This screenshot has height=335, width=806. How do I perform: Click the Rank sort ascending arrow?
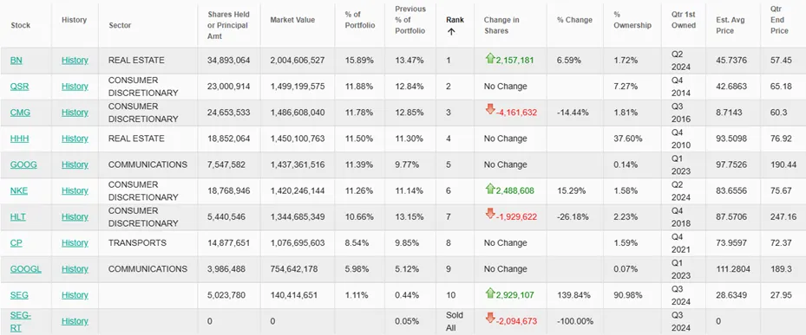tap(451, 31)
